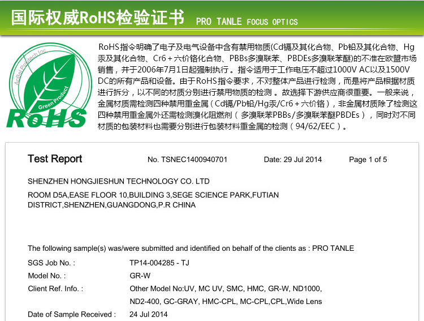Image resolution: width=424 pixels, height=321 pixels.
Task: Select the PRO TANLE FOCUS OPTICS header text
Action: [x=246, y=22]
